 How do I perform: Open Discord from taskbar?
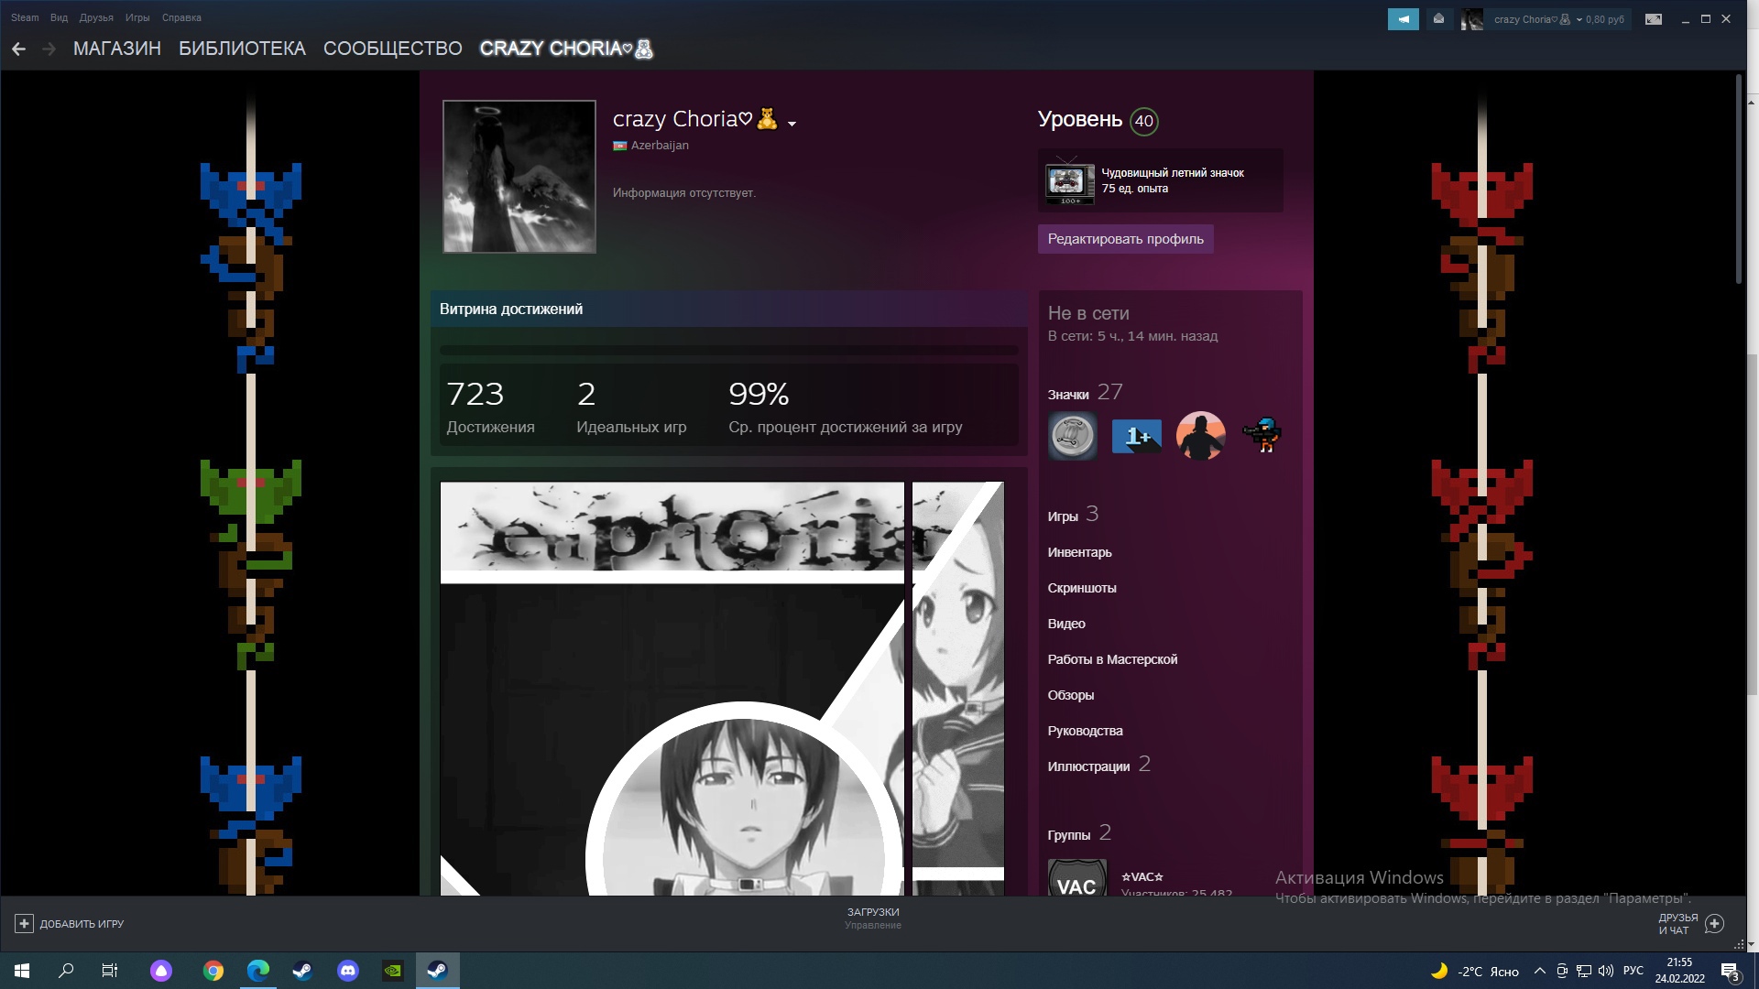pyautogui.click(x=348, y=971)
